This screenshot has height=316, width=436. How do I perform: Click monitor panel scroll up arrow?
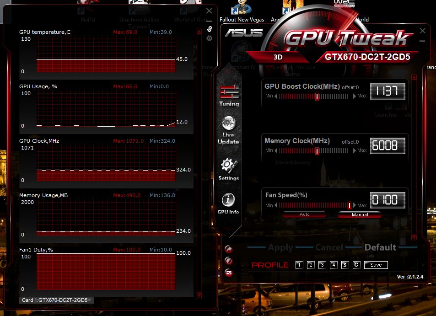[199, 32]
